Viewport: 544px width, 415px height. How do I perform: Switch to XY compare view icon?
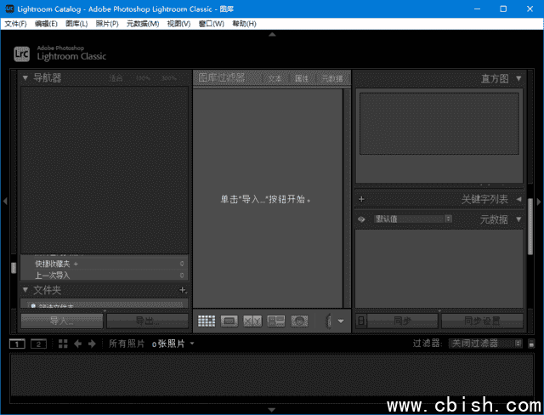pos(252,321)
